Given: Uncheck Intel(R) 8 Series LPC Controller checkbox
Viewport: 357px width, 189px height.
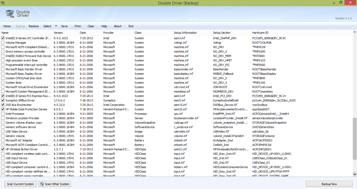Looking at the screenshot, I should click(x=3, y=38).
